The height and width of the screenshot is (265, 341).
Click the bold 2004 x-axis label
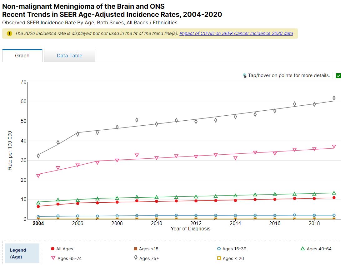[x=38, y=224]
